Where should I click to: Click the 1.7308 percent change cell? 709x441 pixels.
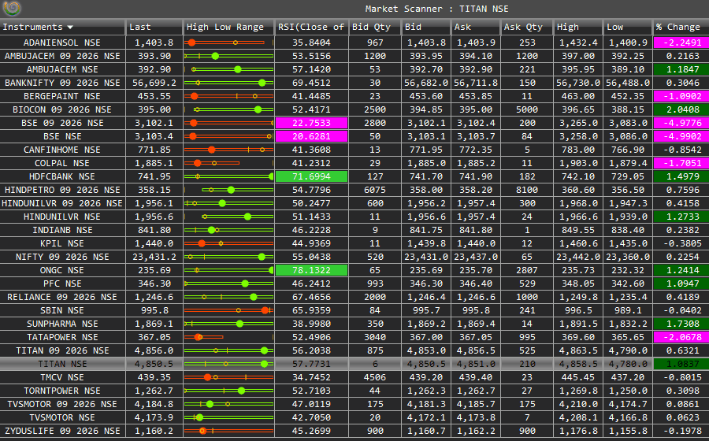(681, 324)
